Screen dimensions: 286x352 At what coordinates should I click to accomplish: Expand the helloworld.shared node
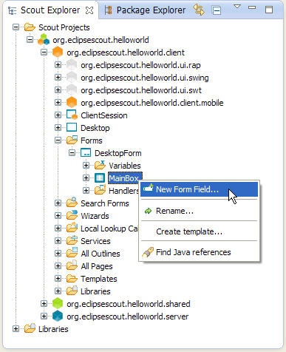click(44, 303)
